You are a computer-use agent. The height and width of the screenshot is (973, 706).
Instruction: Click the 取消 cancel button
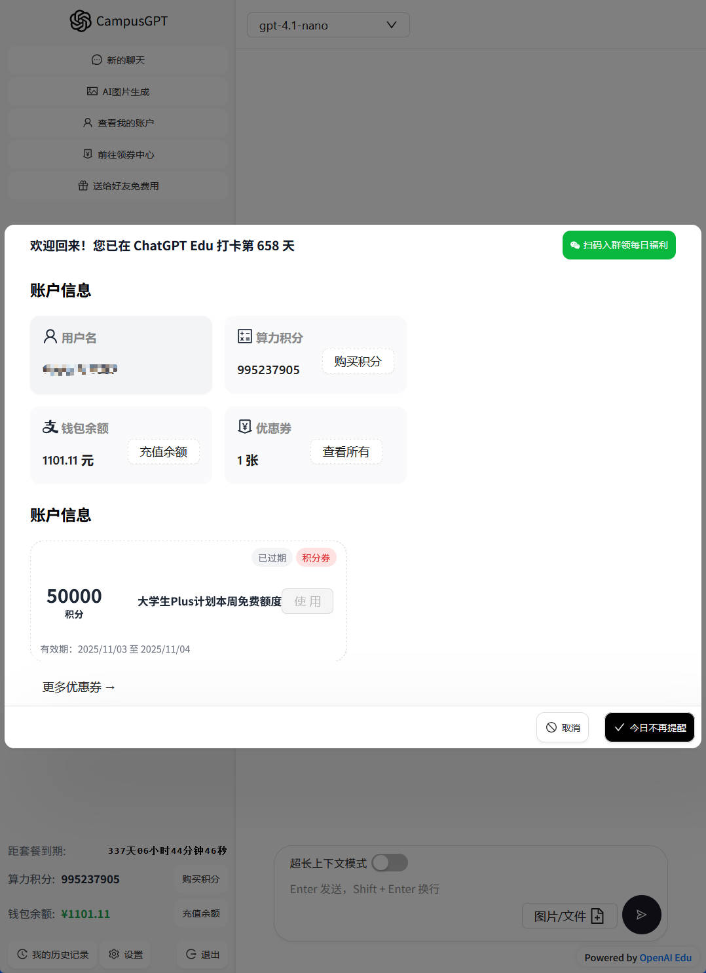coord(563,727)
